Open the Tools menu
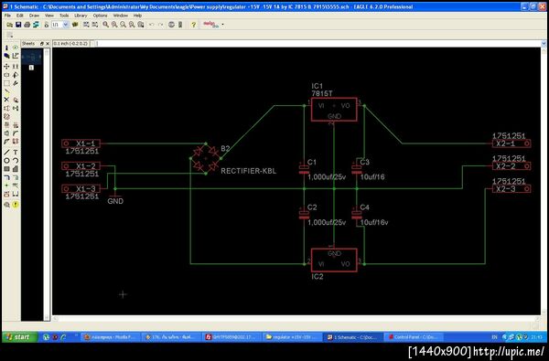549x361 pixels. [x=64, y=16]
